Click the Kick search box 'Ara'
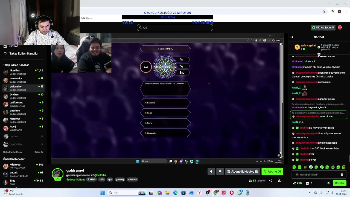 point(175,28)
